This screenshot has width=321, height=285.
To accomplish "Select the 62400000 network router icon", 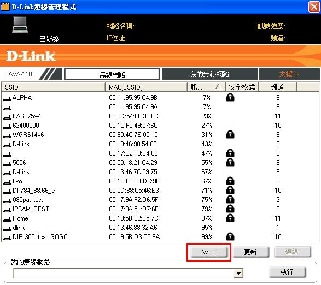I will click(7, 127).
